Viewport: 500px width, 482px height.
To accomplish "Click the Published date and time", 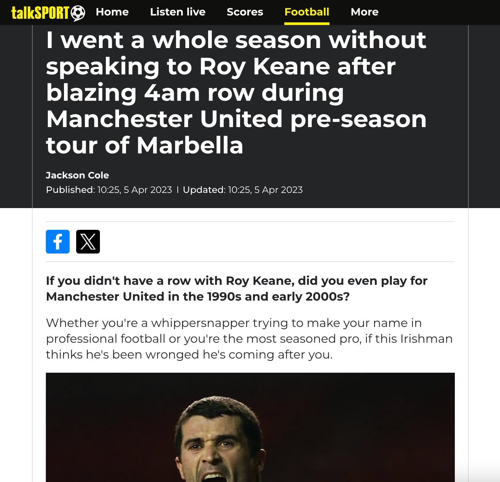I will 109,190.
